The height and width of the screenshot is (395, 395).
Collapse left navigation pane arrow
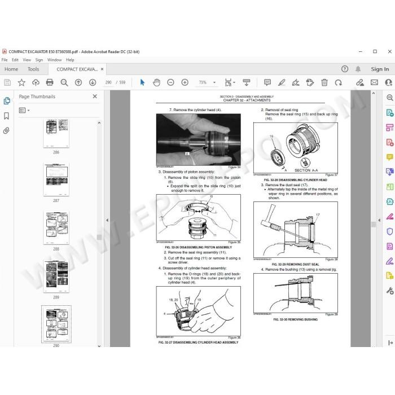[x=107, y=220]
